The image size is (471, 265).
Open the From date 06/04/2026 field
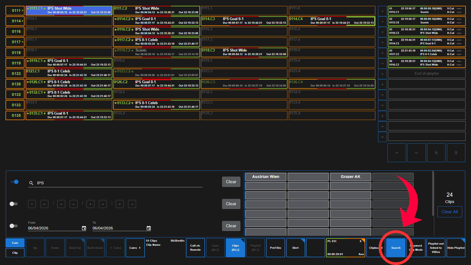pos(57,228)
